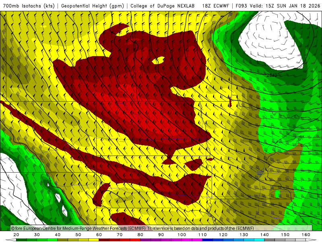Select the bright red 75-80 kt swatch
The height and width of the screenshot is (242, 322).
click(x=135, y=240)
